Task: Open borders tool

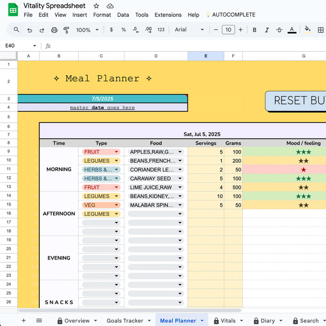Action: (321, 30)
